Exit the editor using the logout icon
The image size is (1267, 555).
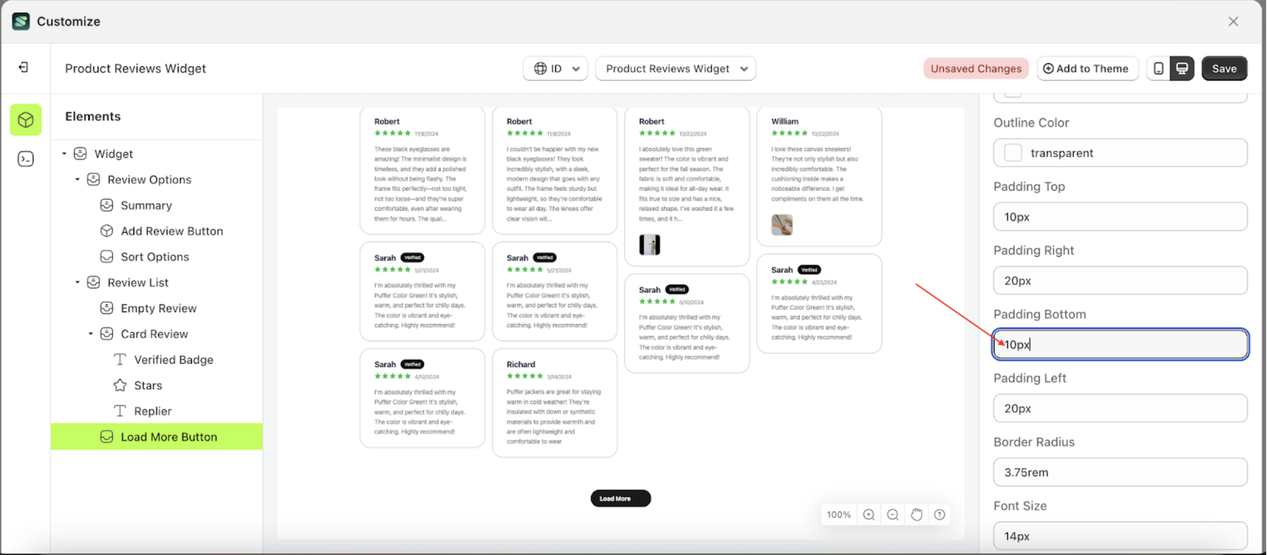coord(25,68)
